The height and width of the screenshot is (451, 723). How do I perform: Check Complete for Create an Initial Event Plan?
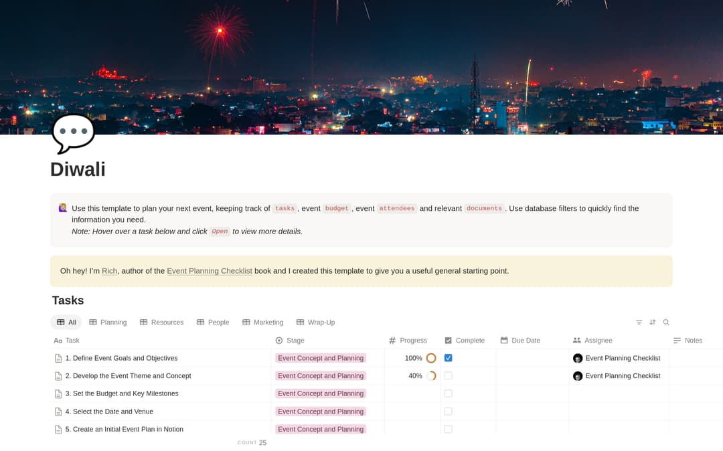coord(448,429)
